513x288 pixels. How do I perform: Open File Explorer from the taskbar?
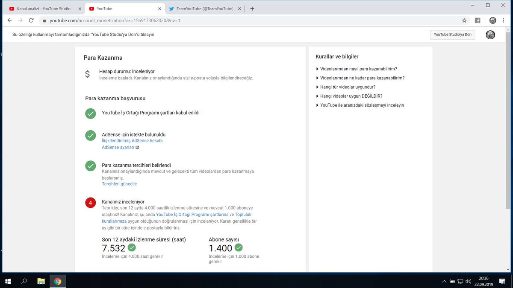41,281
